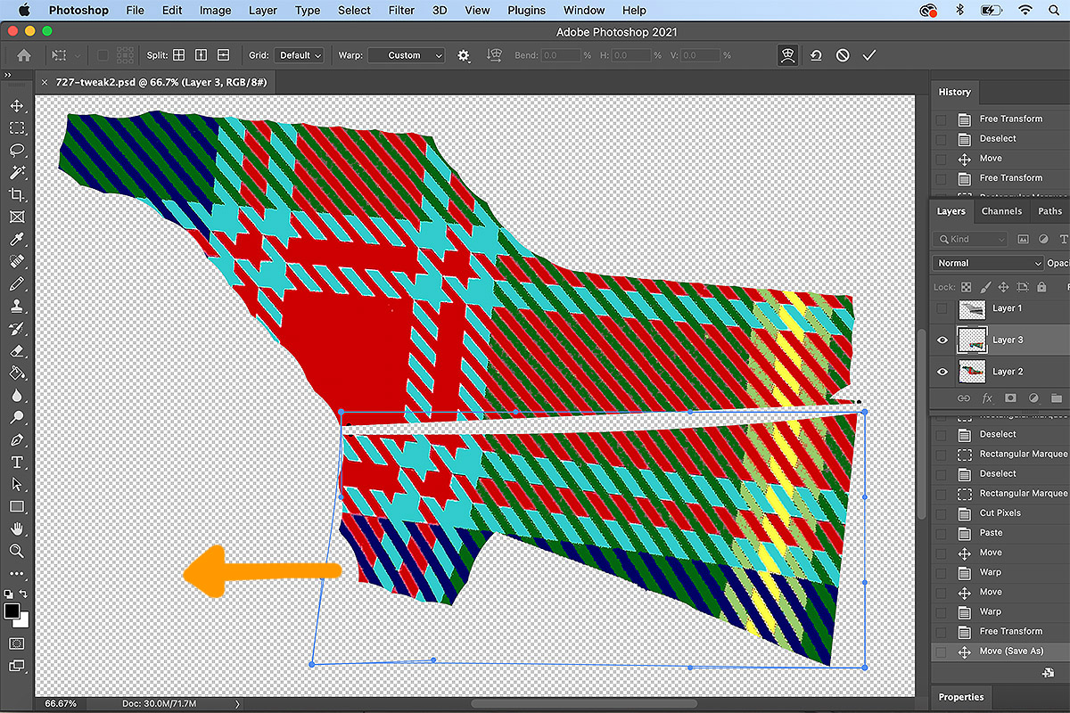Commit the transform with checkmark
This screenshot has width=1070, height=713.
[x=869, y=55]
